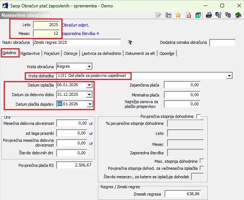
Task: Click the Dodatna oznaka obračuna field
Action: coord(222,43)
